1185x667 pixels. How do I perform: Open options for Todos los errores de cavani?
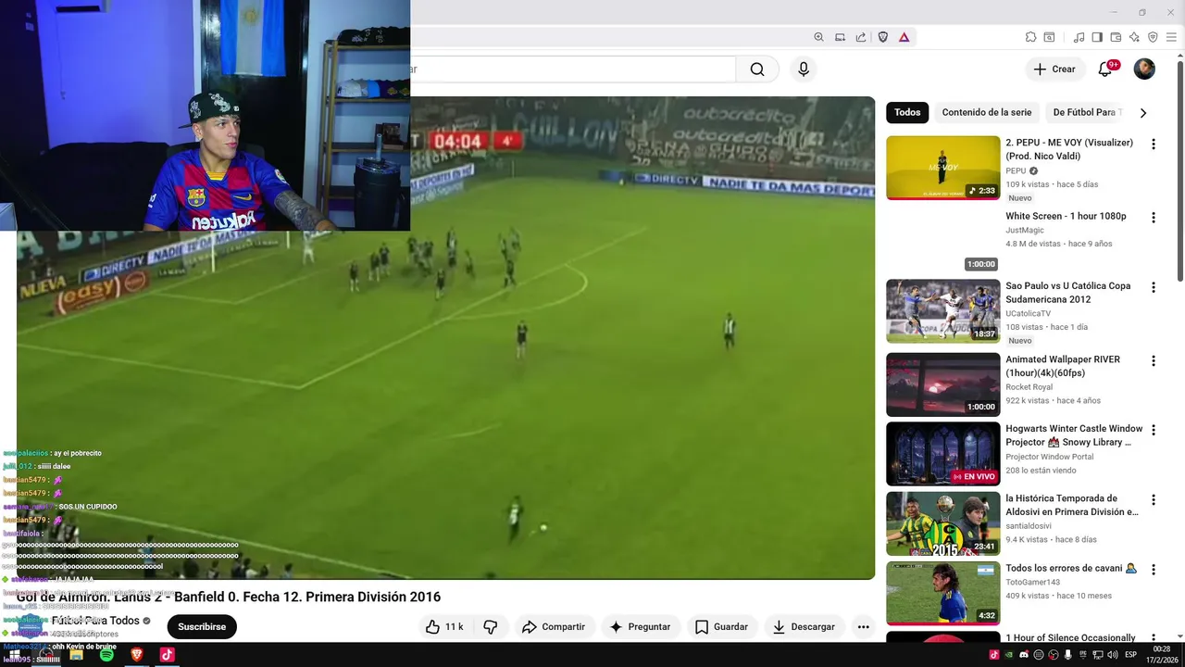[x=1154, y=570]
